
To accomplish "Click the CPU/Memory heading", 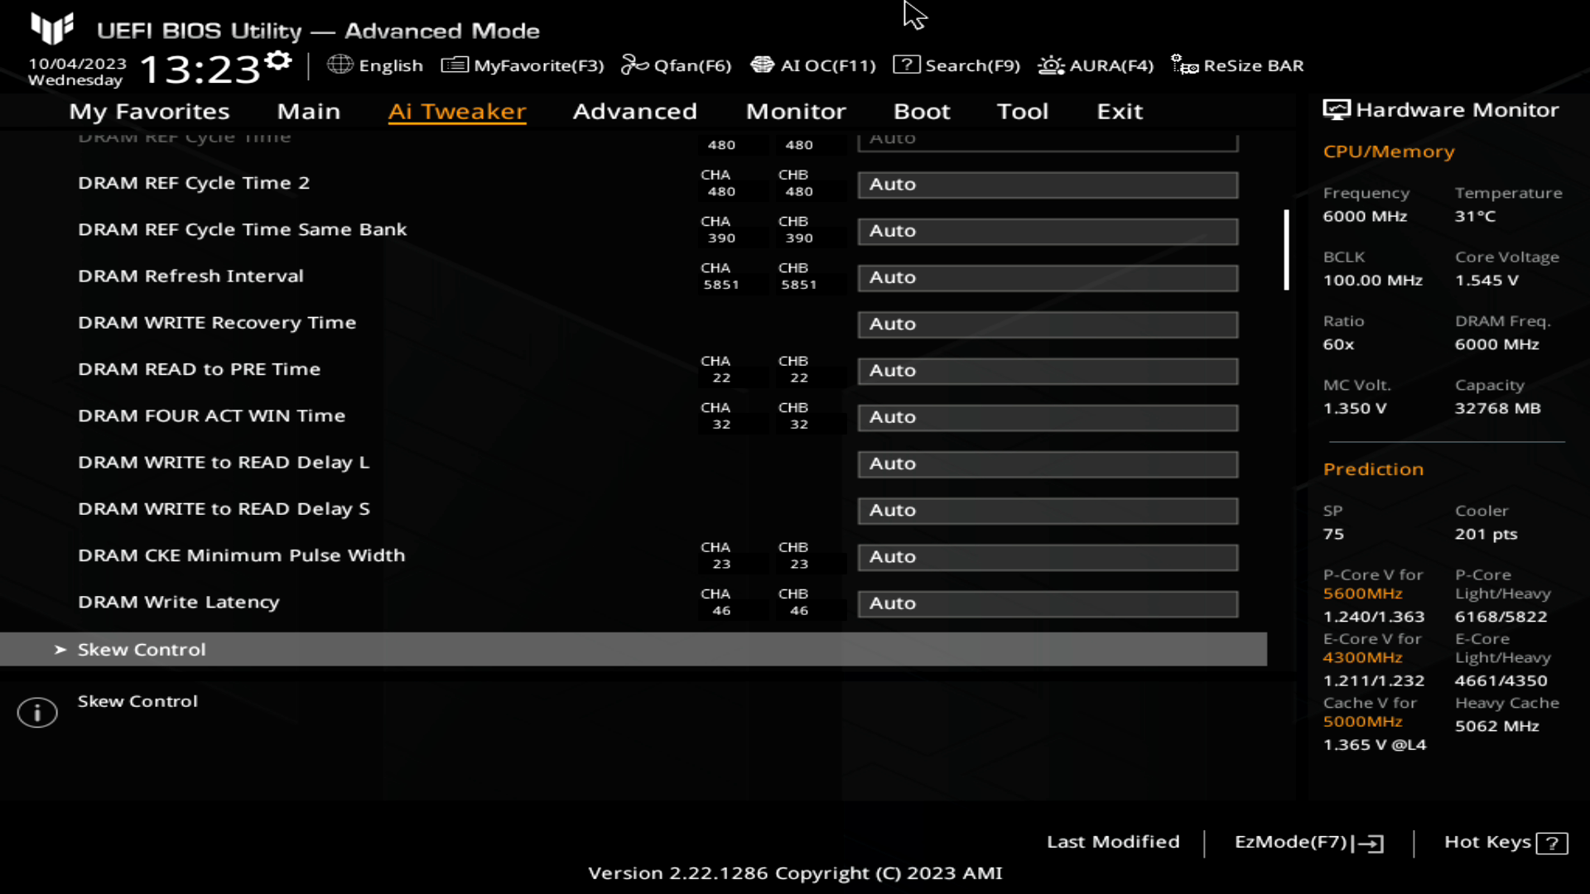I will click(1389, 151).
